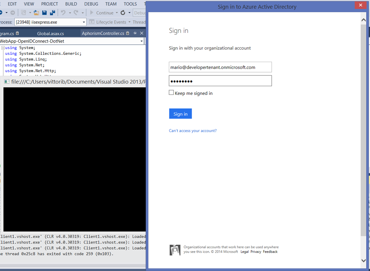Open the TOOLS menu
This screenshot has height=271, width=370.
coord(130,4)
